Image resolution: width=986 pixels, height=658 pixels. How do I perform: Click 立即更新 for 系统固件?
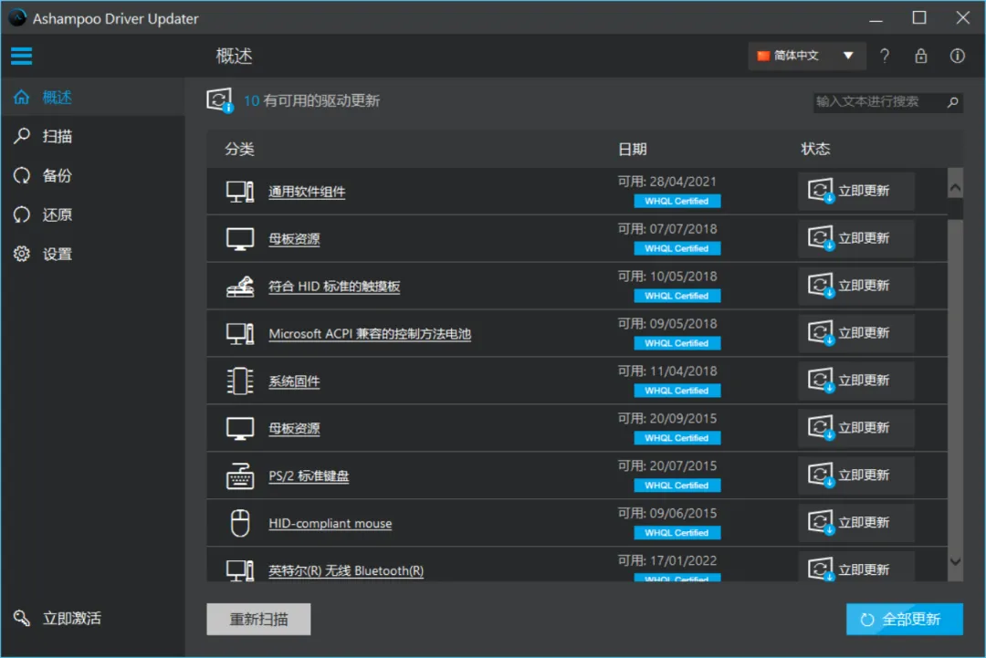click(855, 381)
